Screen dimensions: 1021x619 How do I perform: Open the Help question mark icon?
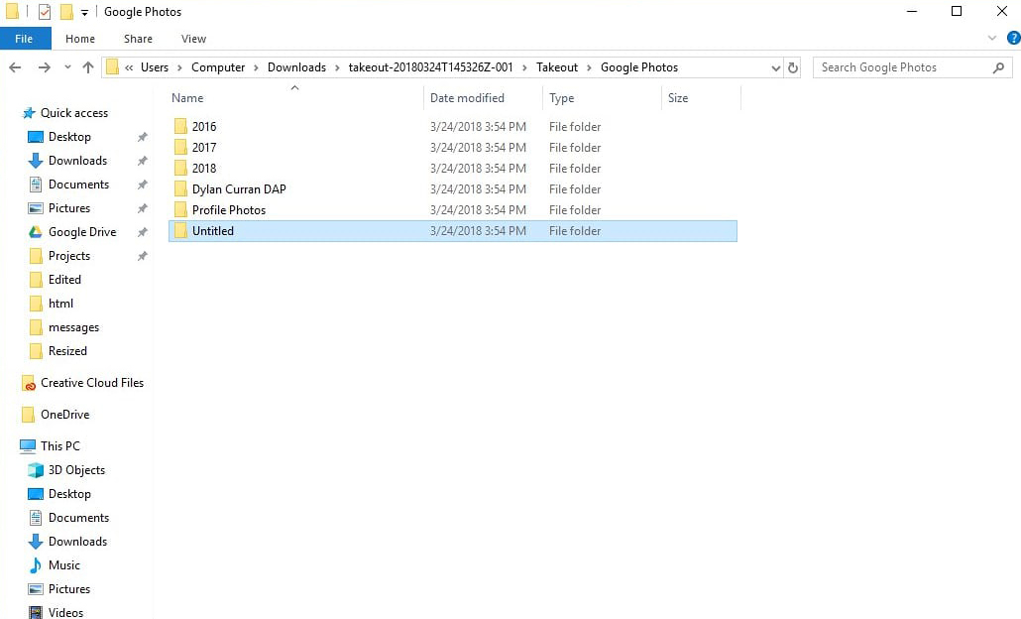pos(1013,38)
